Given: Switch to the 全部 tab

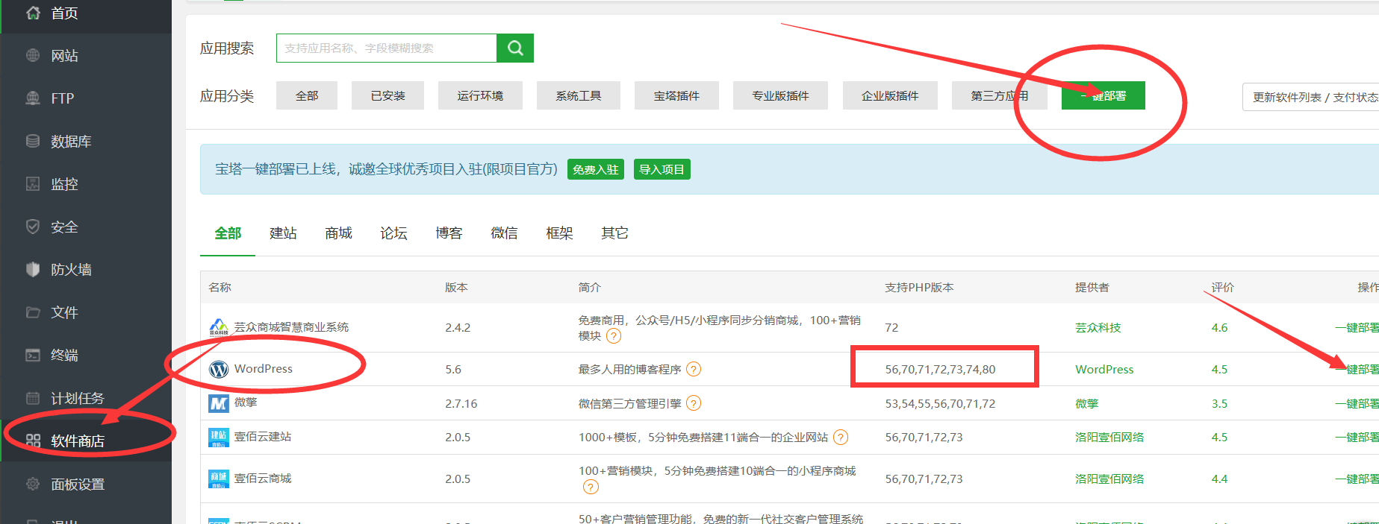Looking at the screenshot, I should (228, 233).
